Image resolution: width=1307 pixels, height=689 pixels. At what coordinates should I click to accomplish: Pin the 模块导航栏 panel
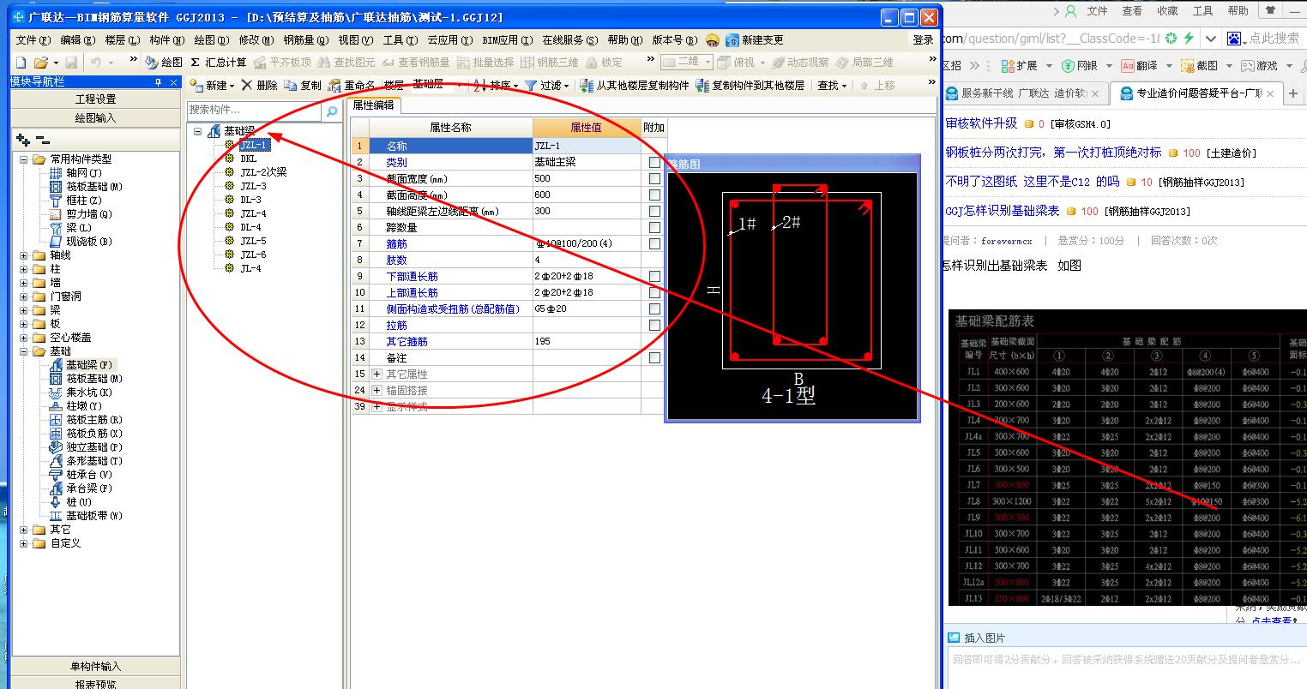point(159,82)
